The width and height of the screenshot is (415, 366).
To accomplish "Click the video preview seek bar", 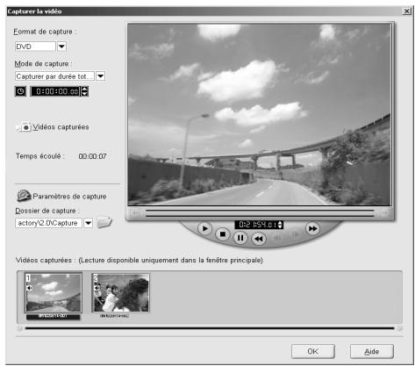I will click(x=260, y=213).
